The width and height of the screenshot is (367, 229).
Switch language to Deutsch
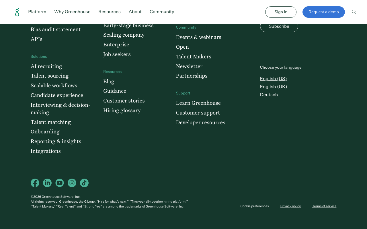click(269, 95)
